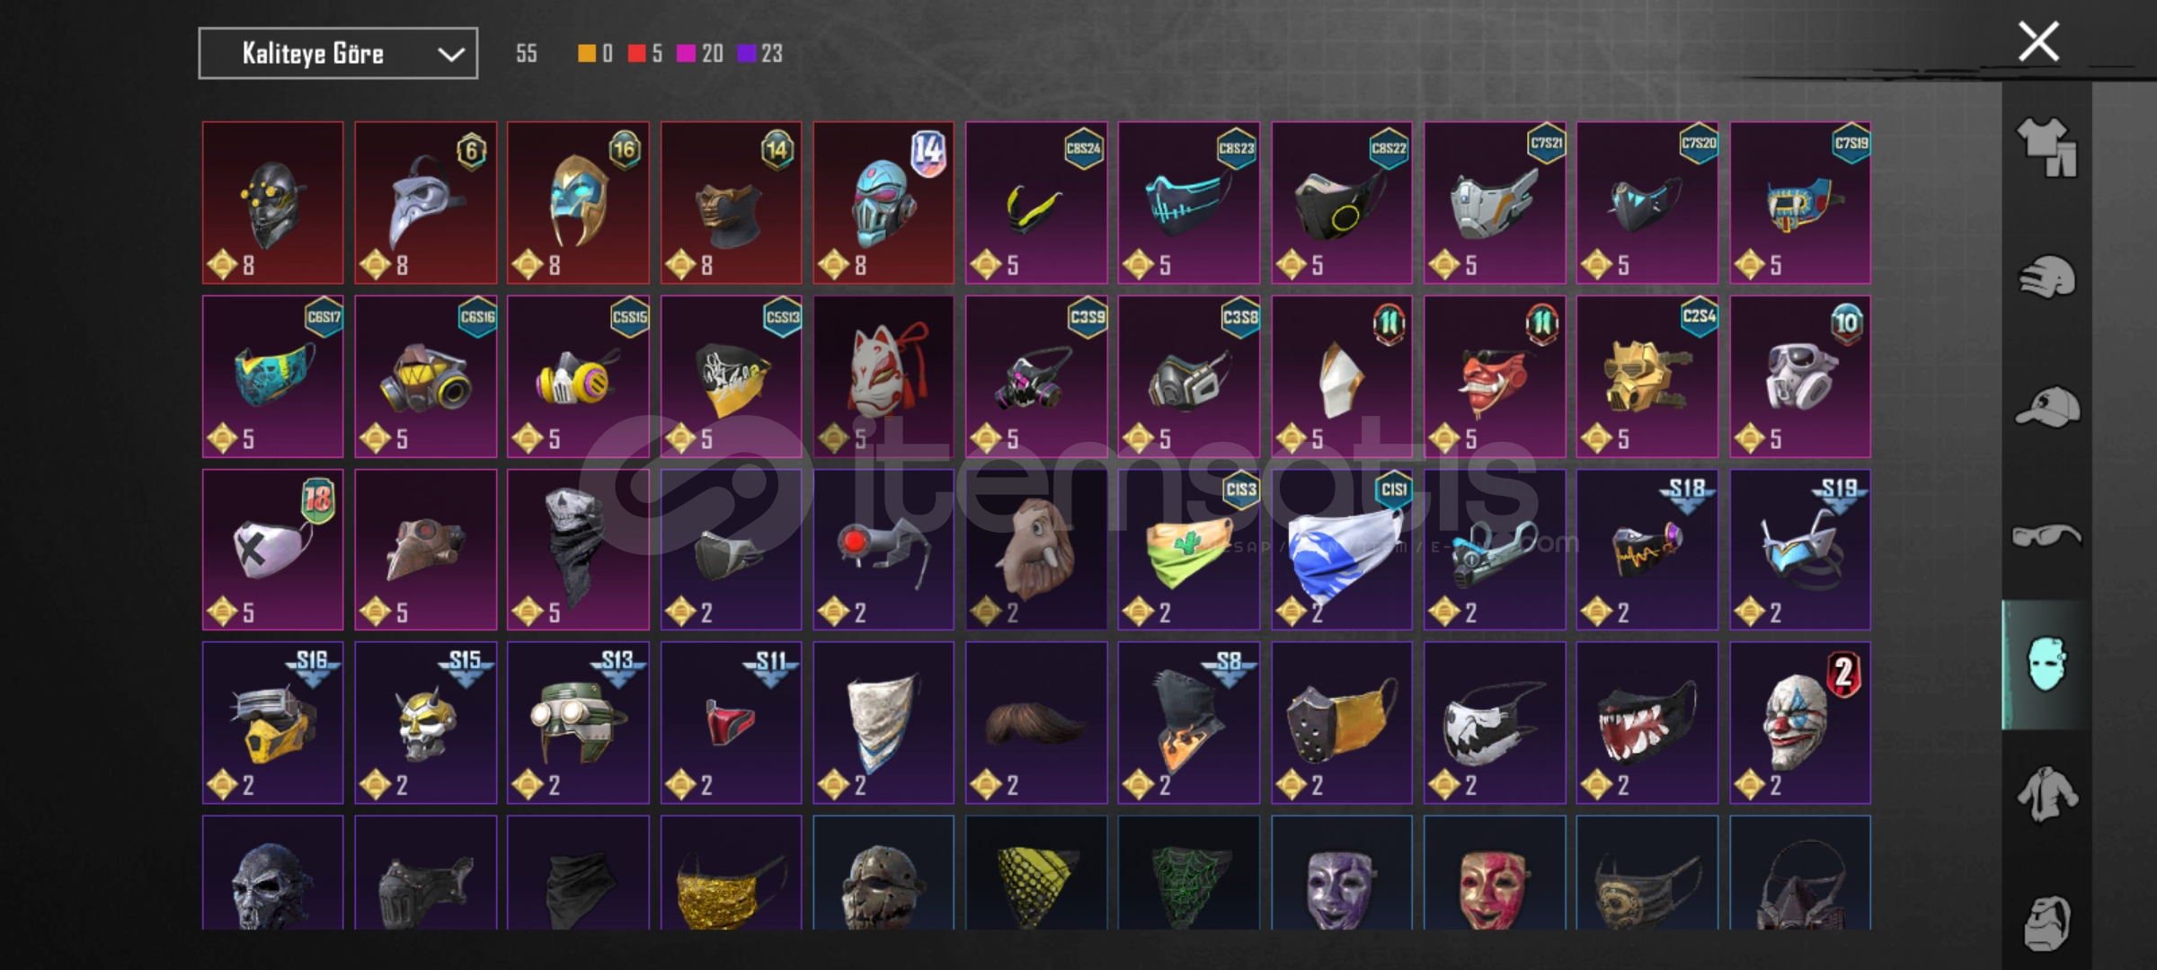Open the outfits category shirt icon
Screen dimensions: 2157x970
tap(2046, 147)
